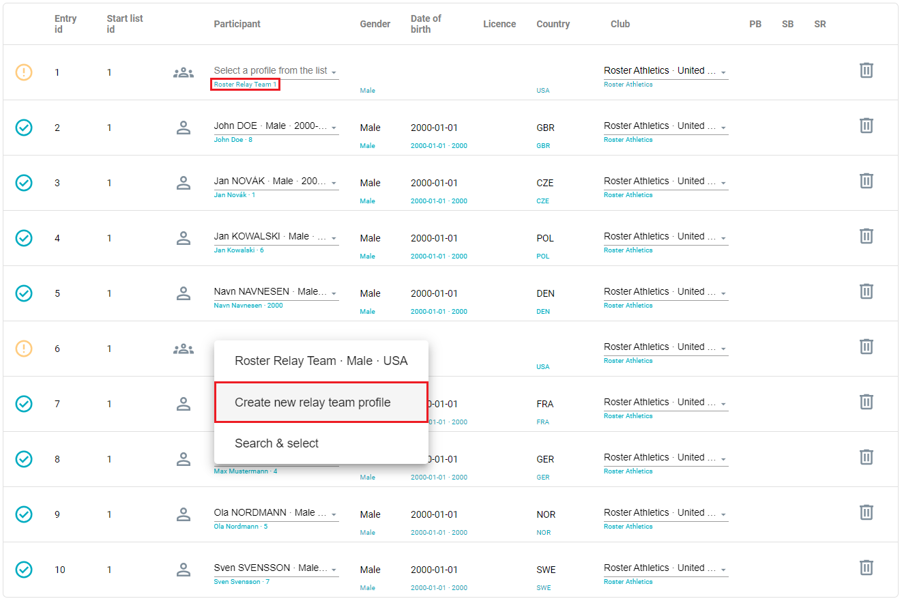This screenshot has width=902, height=601.
Task: Delete John DOE entry via trash icon
Action: pyautogui.click(x=866, y=126)
